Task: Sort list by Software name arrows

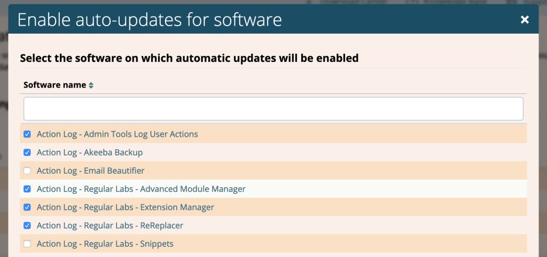Action: click(91, 85)
